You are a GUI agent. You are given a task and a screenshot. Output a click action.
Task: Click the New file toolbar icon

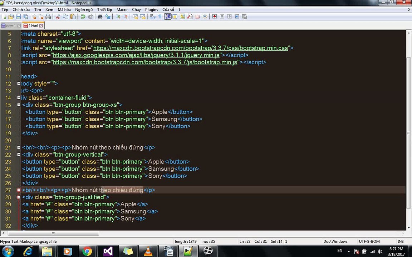pos(4,16)
